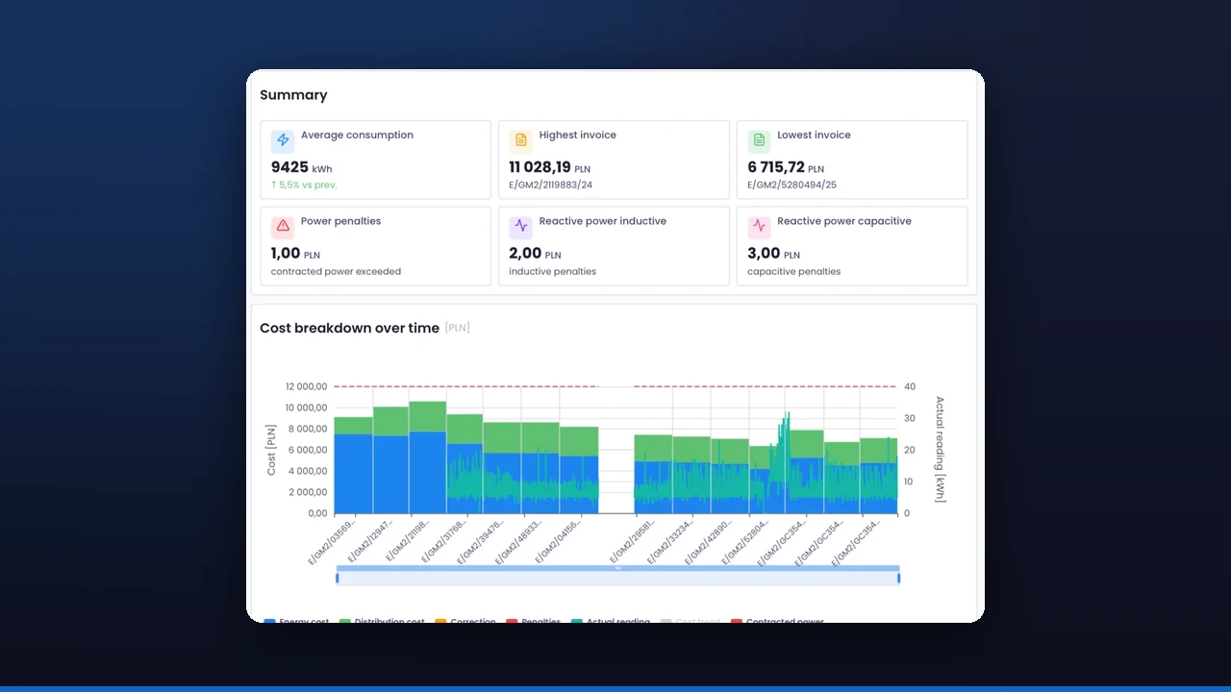The width and height of the screenshot is (1231, 692).
Task: Toggle Correction series in legend
Action: pos(465,621)
